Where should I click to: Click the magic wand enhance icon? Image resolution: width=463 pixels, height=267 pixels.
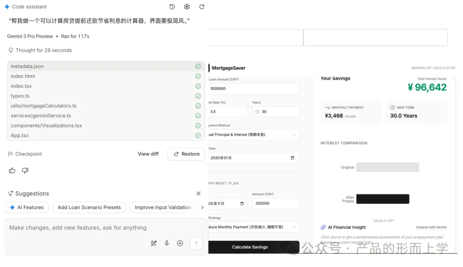(153, 243)
